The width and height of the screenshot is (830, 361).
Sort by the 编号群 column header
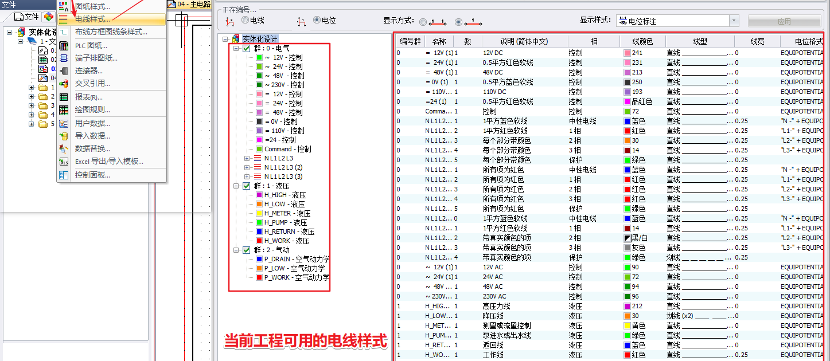[x=410, y=41]
